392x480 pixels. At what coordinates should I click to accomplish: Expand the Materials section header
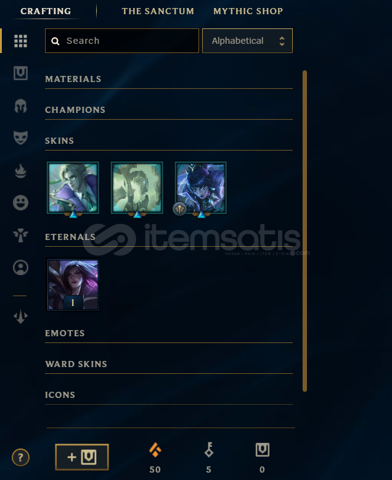(169, 79)
